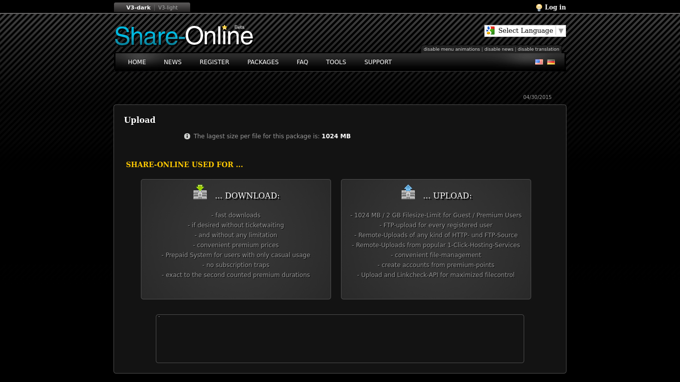Click the language selector dropdown arrow
This screenshot has width=680, height=382.
[x=562, y=30]
